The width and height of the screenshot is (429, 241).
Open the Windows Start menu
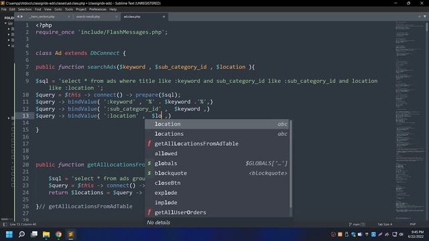click(x=9, y=234)
